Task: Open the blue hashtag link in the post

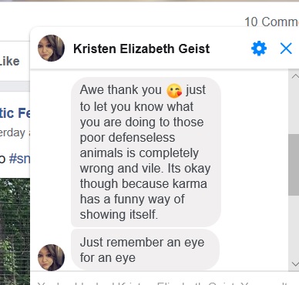Action: coord(19,159)
